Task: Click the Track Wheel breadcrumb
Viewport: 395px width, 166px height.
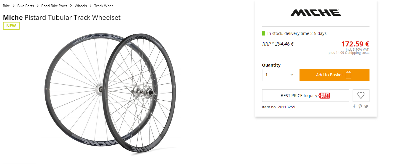Action: [104, 6]
